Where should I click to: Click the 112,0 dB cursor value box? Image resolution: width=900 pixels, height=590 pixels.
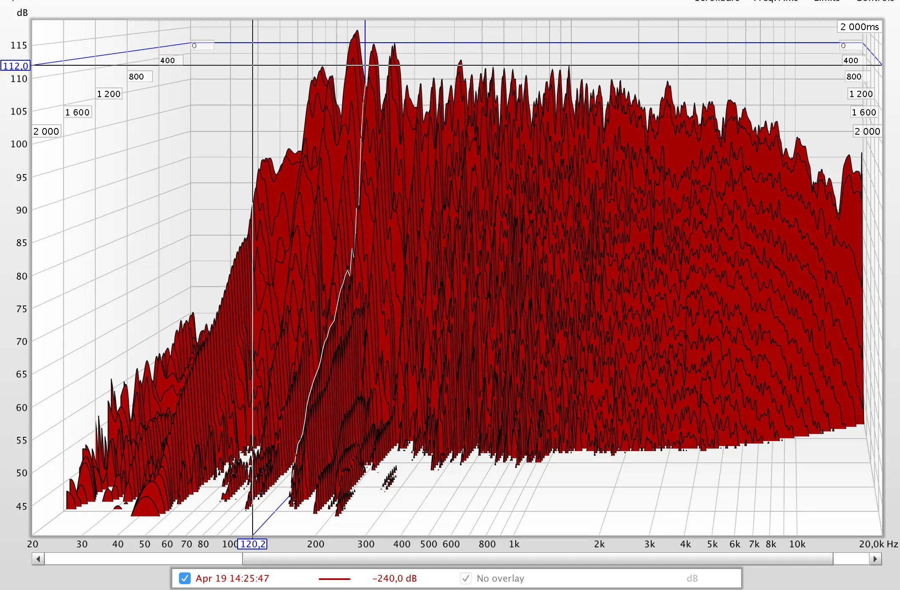pyautogui.click(x=15, y=66)
